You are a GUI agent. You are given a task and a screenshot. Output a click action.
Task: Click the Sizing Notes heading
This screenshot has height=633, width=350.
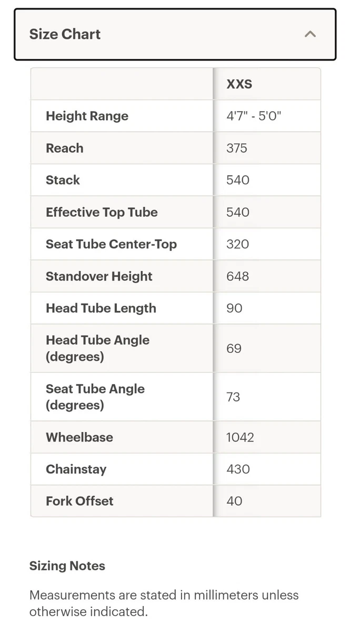(x=67, y=566)
